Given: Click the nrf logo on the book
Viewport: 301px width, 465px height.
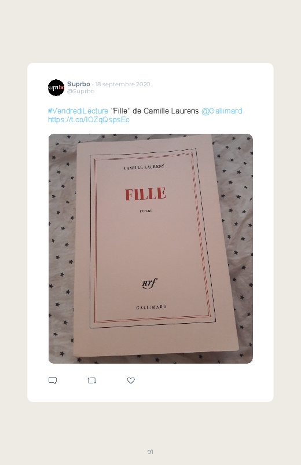Looking at the screenshot, I should [x=149, y=283].
